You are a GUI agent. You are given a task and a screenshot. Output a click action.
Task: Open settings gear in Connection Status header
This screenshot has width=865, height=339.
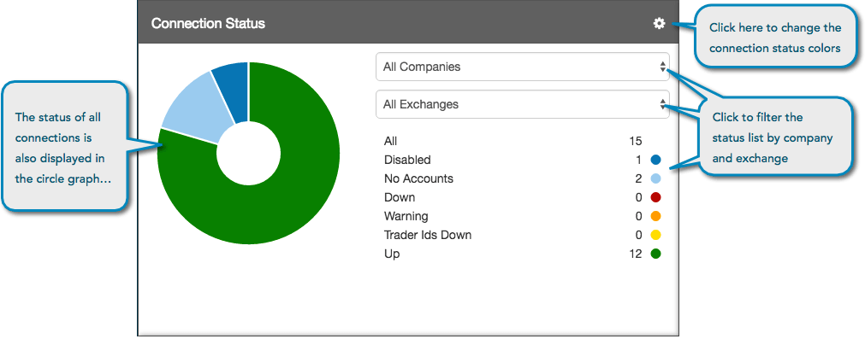[x=660, y=23]
